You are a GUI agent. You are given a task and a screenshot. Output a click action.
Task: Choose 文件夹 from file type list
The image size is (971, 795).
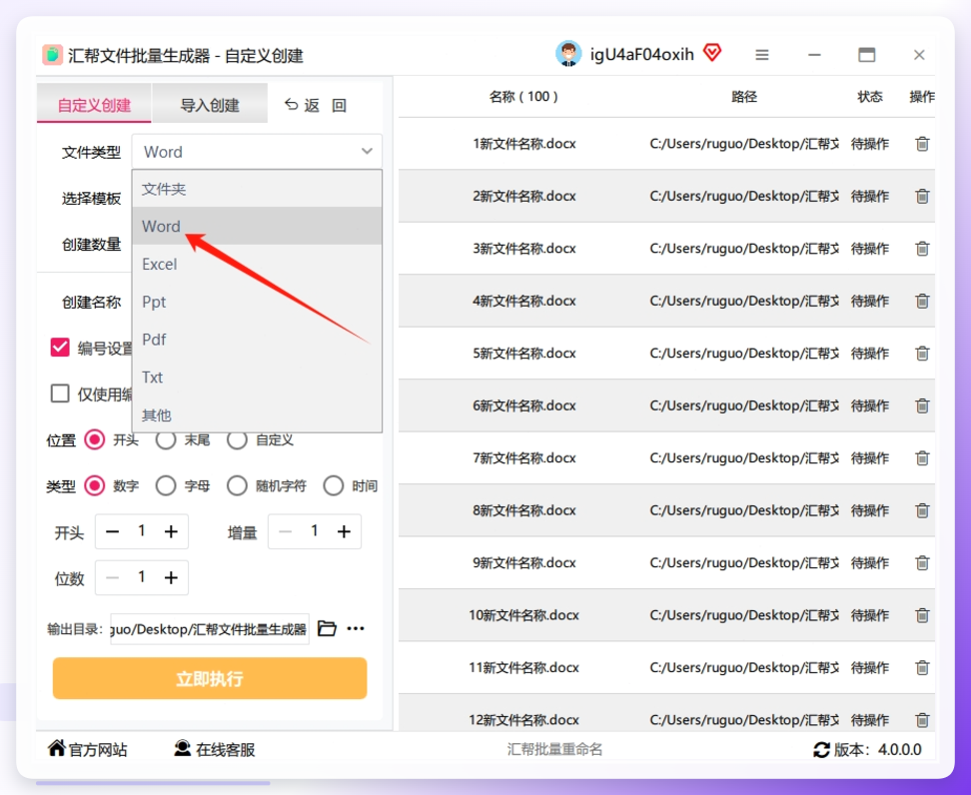coord(257,189)
